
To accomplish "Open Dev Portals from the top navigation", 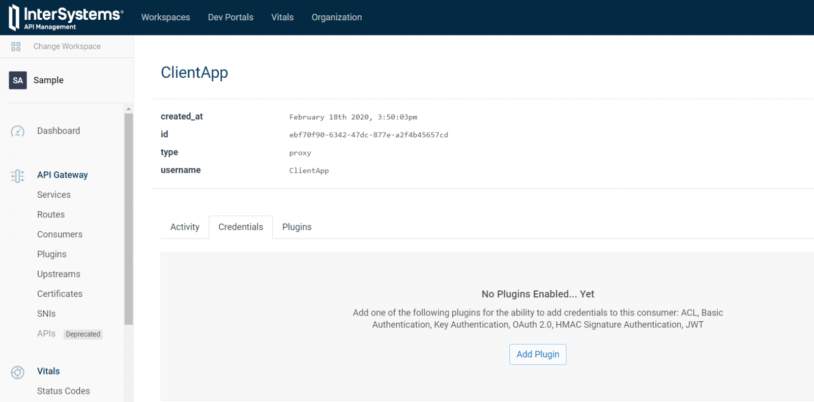I will 230,17.
